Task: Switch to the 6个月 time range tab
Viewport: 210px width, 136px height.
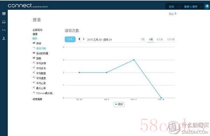Action: click(x=160, y=39)
